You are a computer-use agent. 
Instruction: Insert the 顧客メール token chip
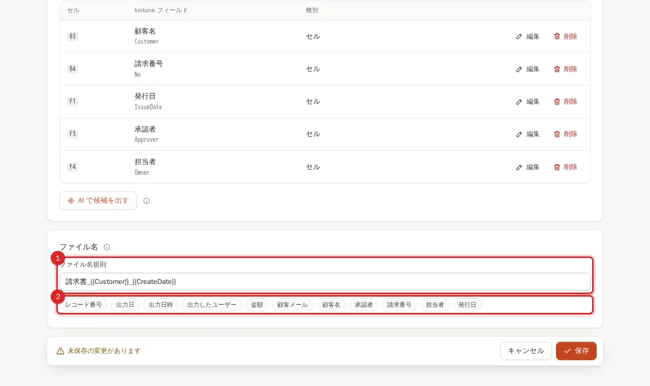pyautogui.click(x=293, y=305)
